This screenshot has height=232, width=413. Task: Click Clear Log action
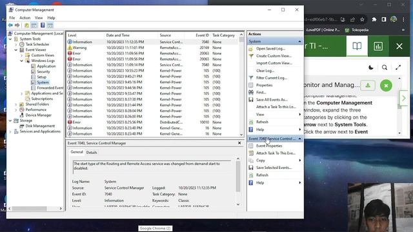pos(265,70)
